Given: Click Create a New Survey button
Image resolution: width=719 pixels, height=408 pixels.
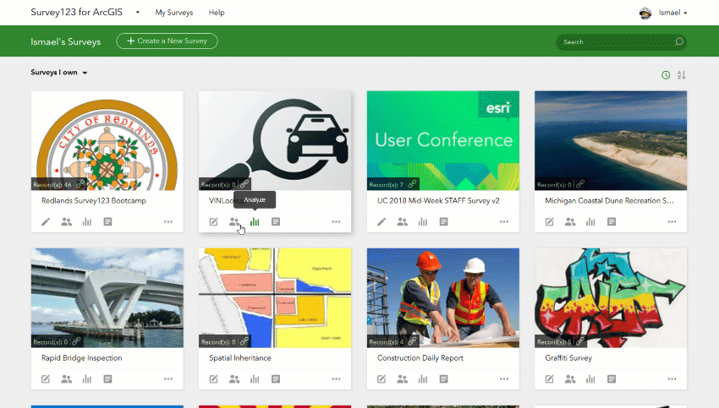Looking at the screenshot, I should coord(167,41).
